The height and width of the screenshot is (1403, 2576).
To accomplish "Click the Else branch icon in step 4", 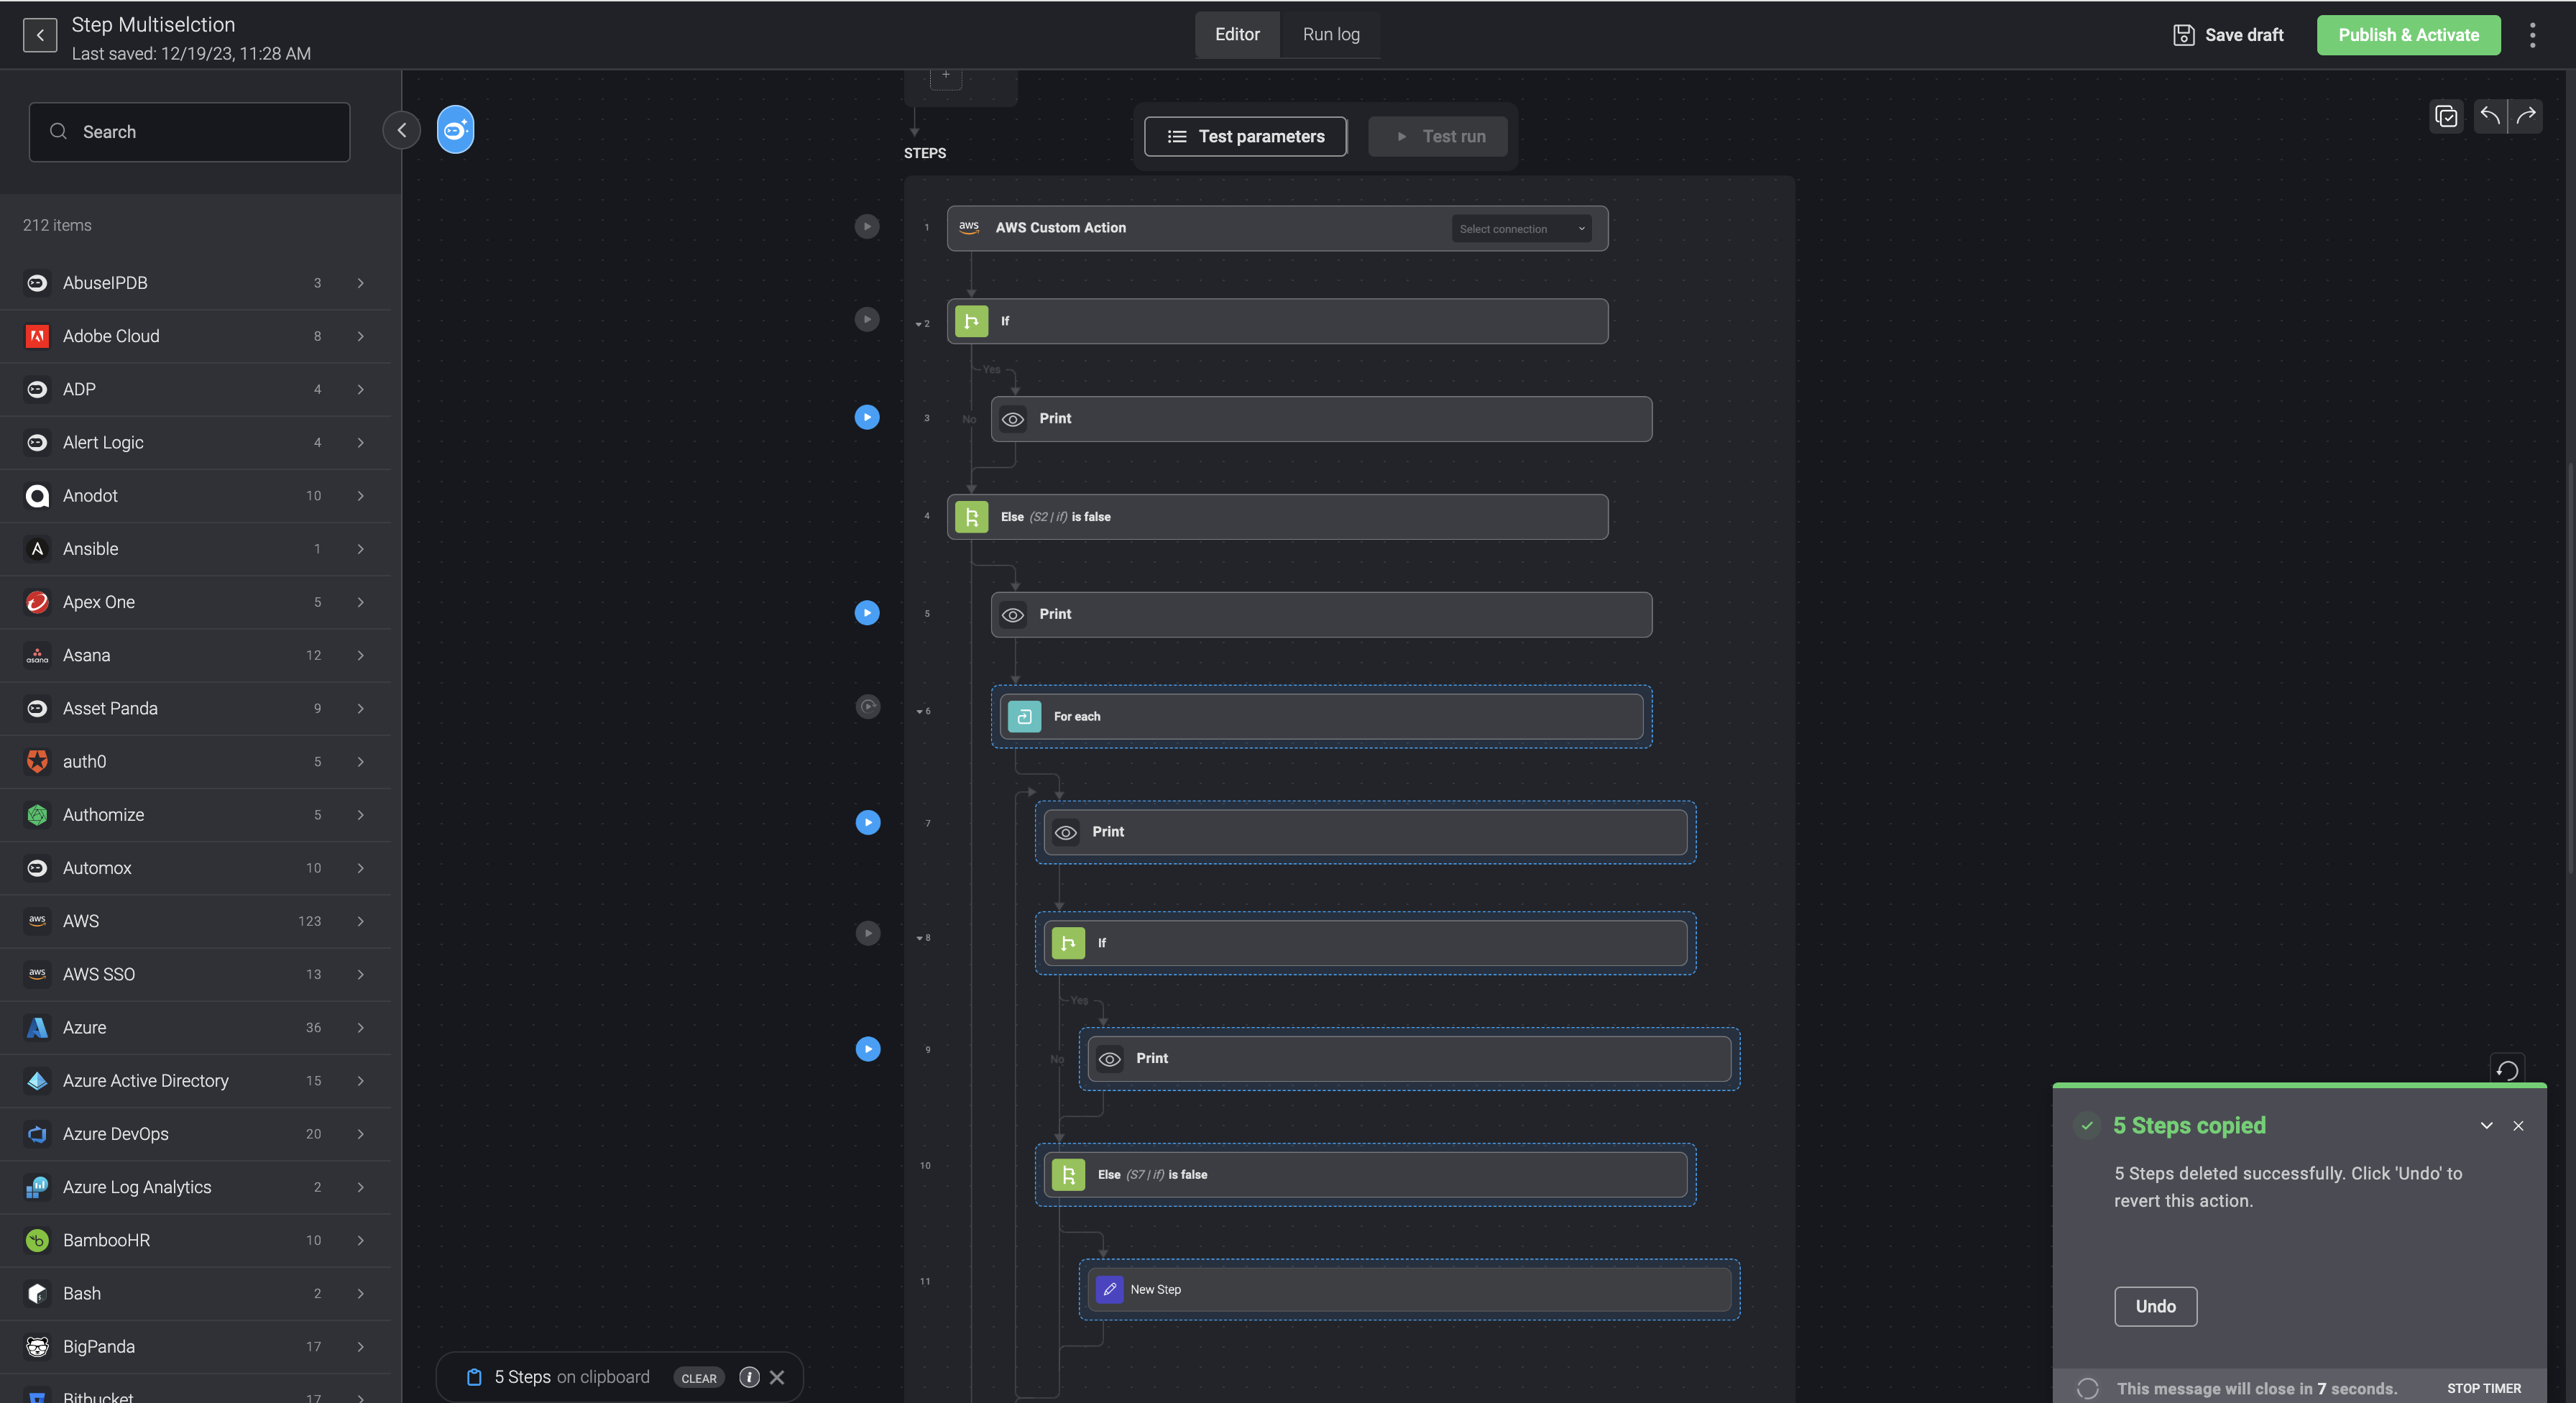I will pyautogui.click(x=971, y=517).
